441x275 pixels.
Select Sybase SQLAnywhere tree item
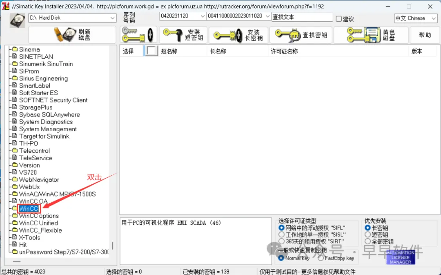(49, 114)
